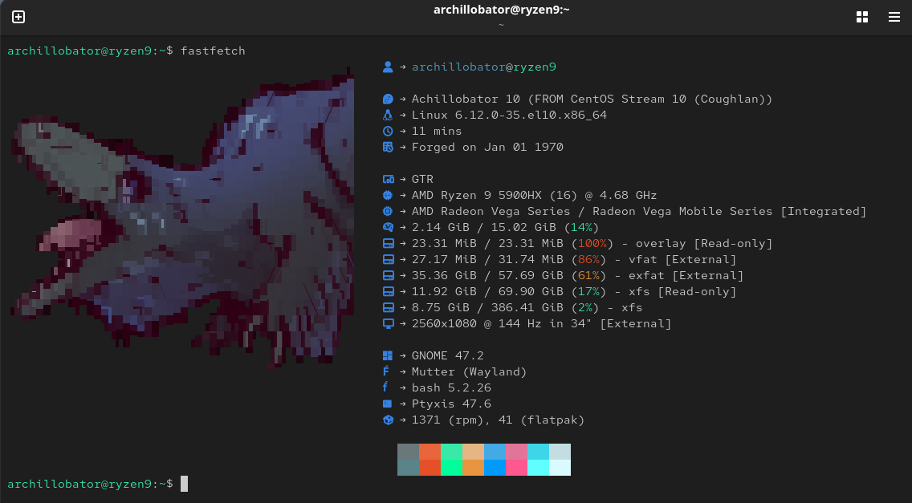The image size is (912, 503).
Task: Click the typed fastfetch command text
Action: point(213,51)
